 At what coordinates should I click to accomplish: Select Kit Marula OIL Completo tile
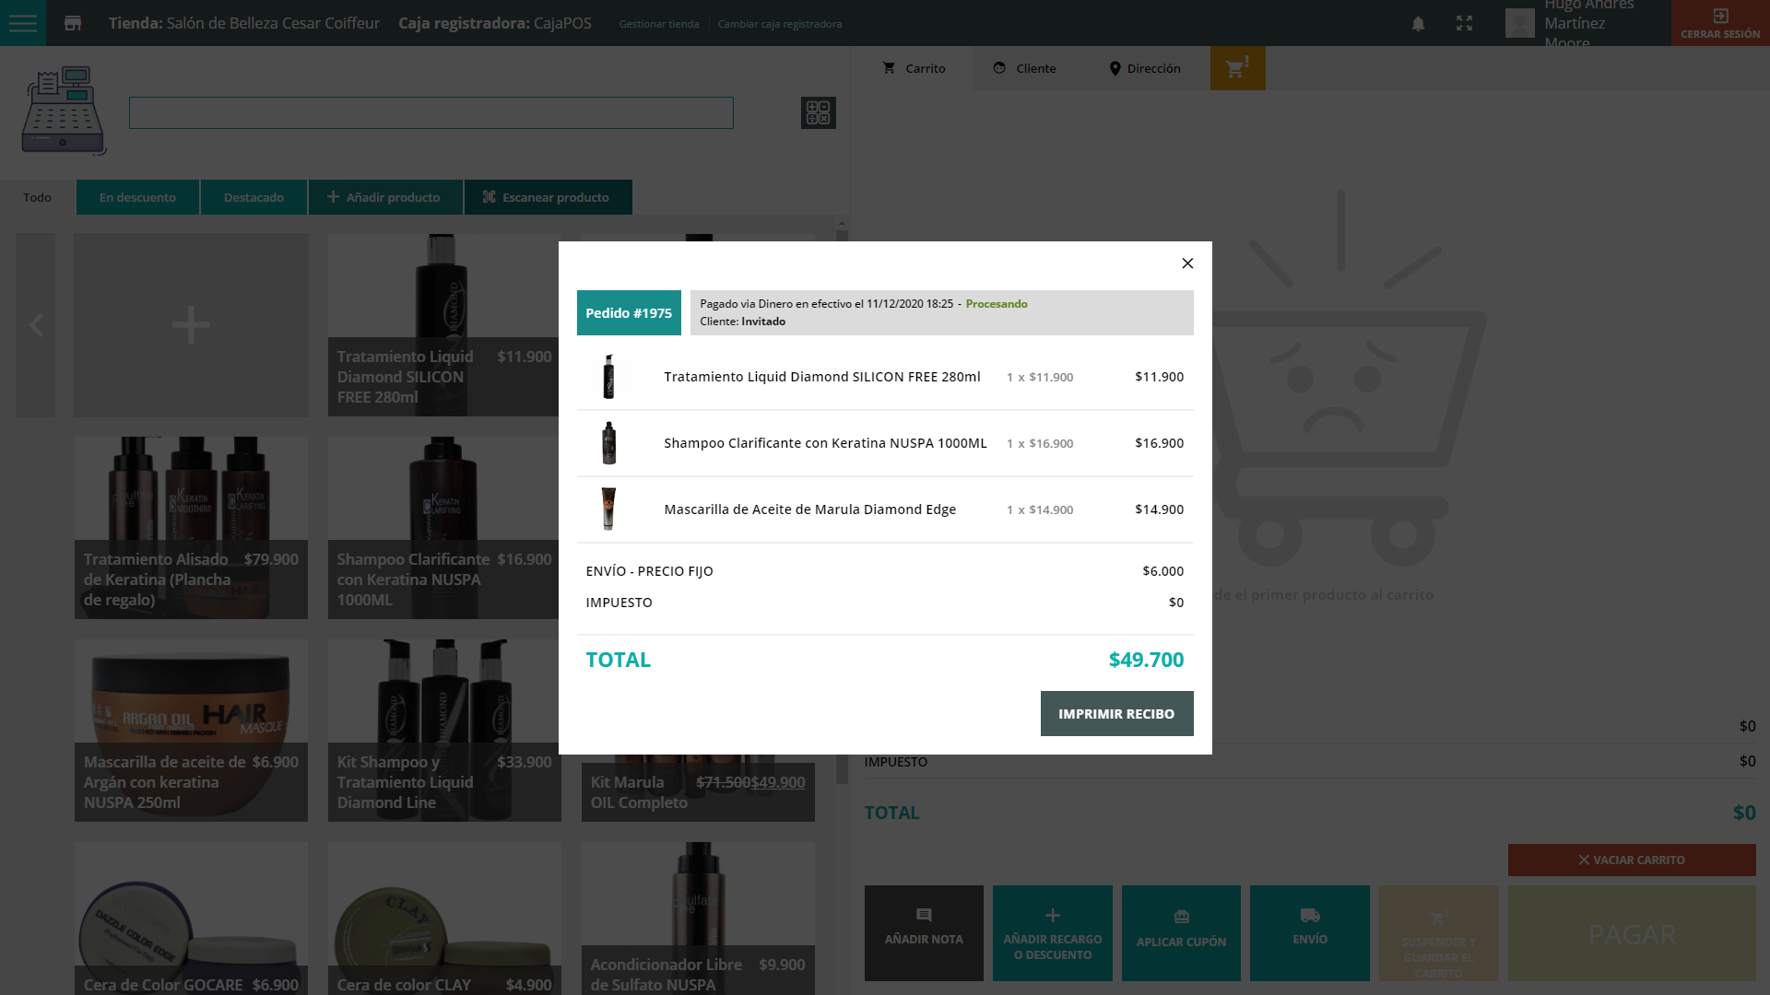(698, 789)
